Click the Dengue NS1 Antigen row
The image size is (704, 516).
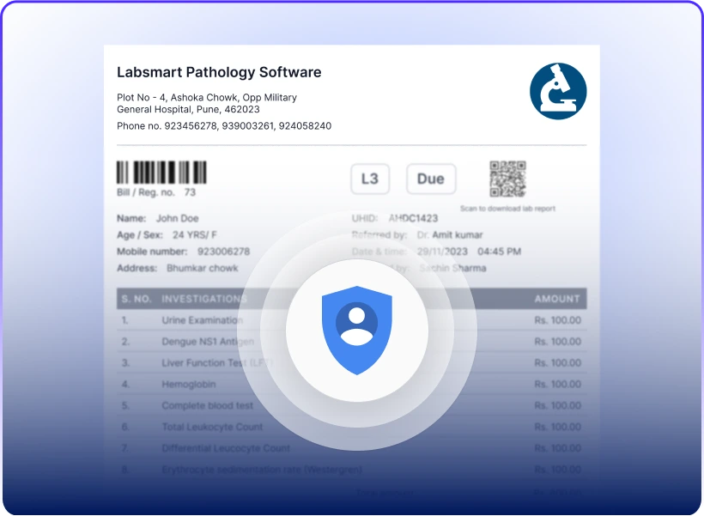[351, 342]
